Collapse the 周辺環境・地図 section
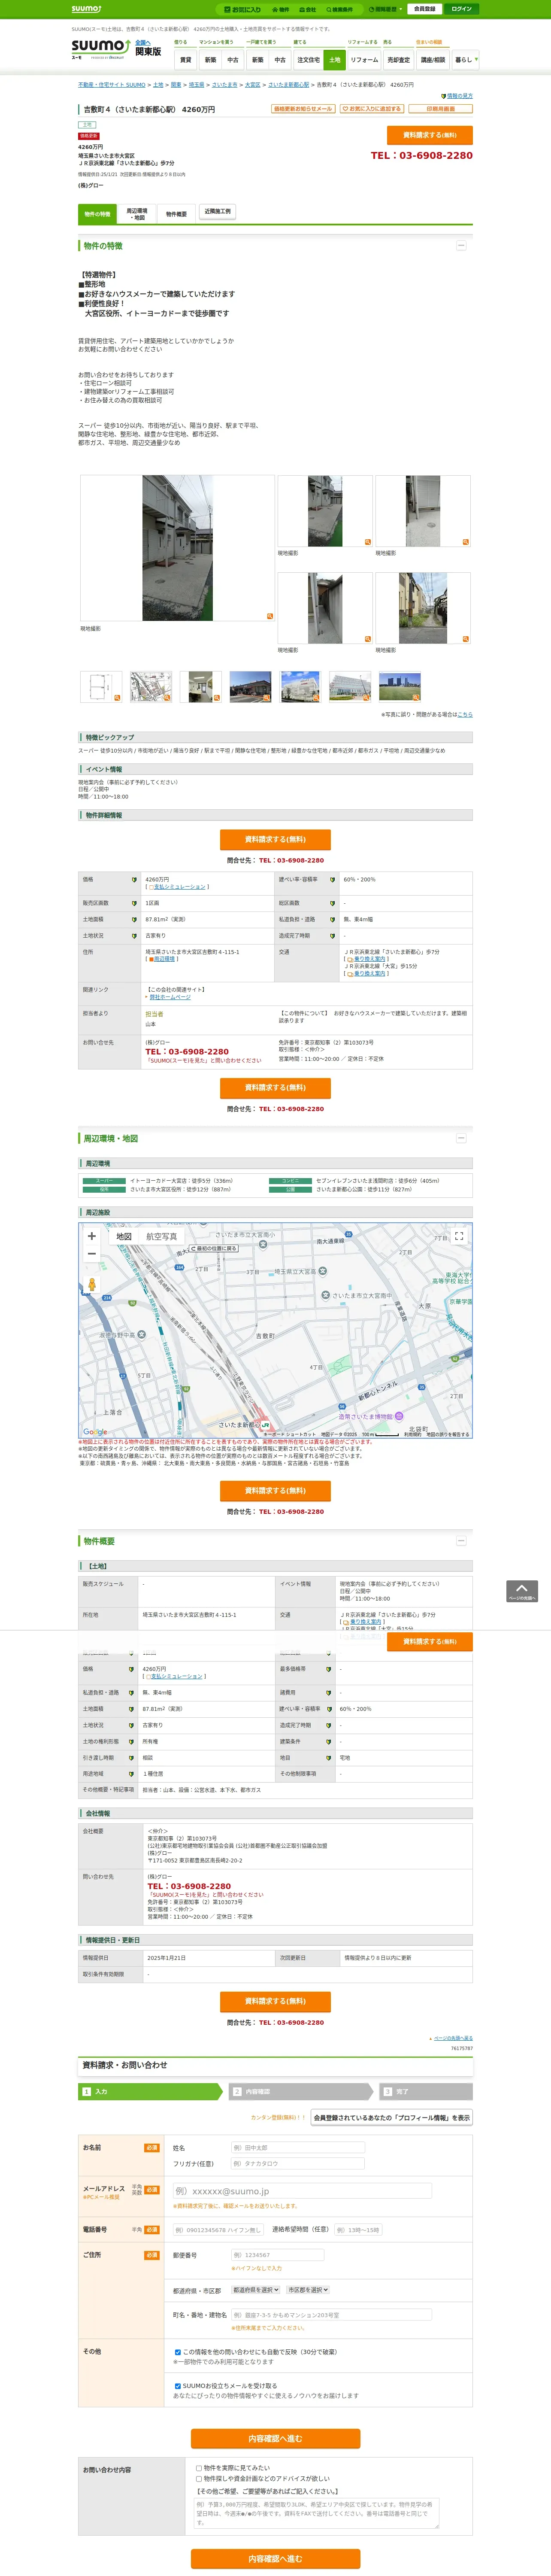Screen dimensions: 551x2576 click(461, 1138)
